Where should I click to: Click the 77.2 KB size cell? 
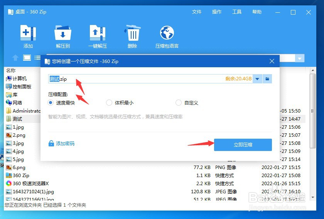202,168
